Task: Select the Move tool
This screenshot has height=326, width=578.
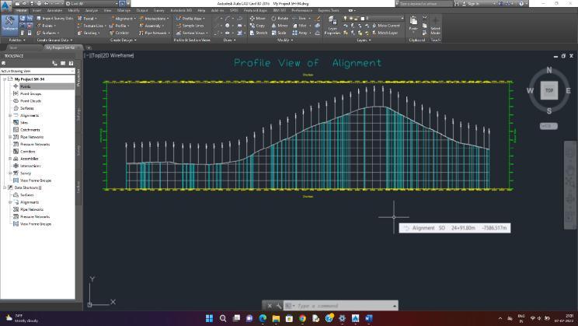Action: (258, 18)
